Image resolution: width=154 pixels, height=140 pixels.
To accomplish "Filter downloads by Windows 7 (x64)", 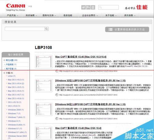I will pos(17,117).
